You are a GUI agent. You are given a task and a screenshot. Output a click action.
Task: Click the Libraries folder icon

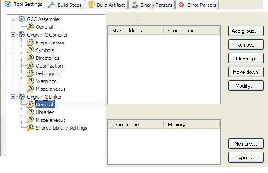tap(31, 112)
